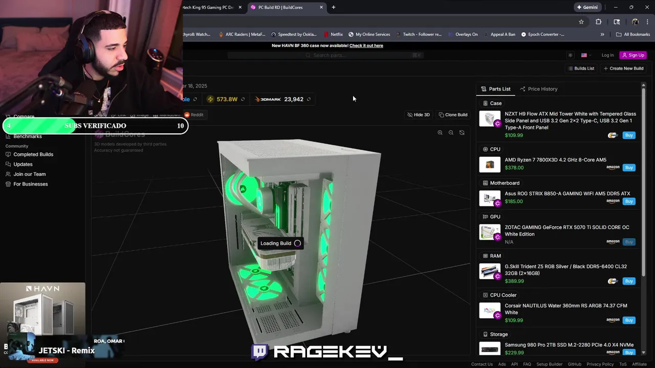Open the Gemini button in Chrome
The height and width of the screenshot is (368, 655).
point(587,7)
